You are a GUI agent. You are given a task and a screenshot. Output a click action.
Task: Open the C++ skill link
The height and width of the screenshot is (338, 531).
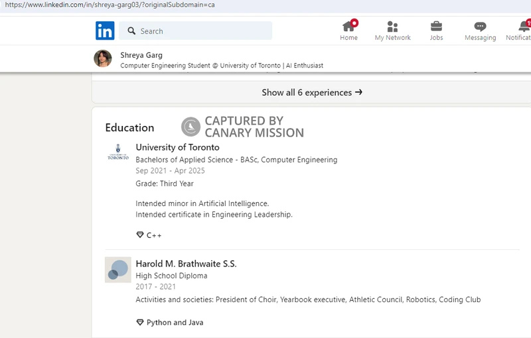click(154, 235)
